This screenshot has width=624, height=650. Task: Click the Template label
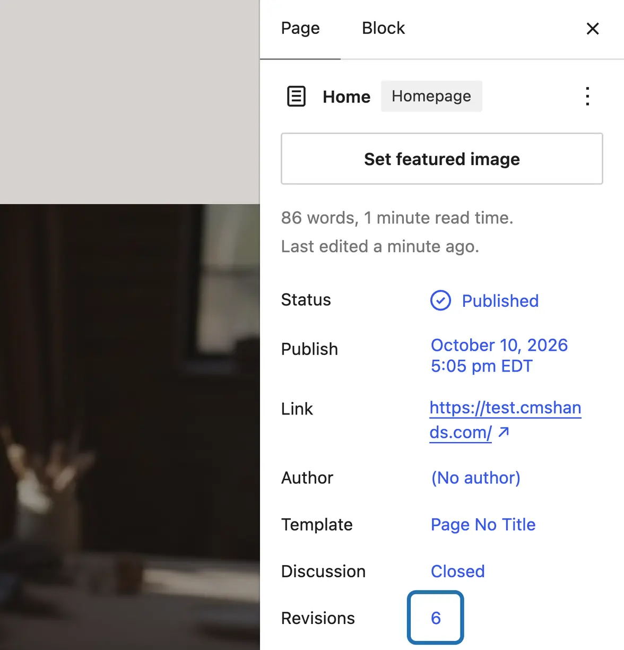tap(317, 524)
